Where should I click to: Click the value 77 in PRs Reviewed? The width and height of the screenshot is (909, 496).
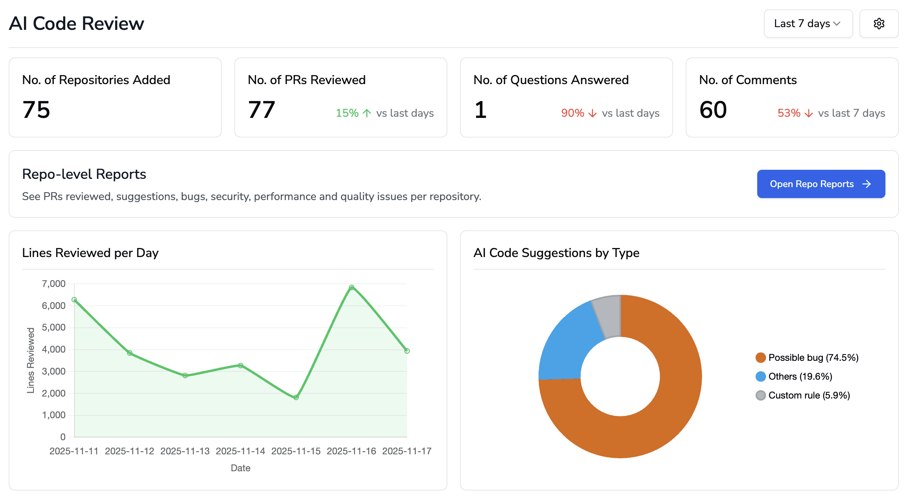click(261, 110)
